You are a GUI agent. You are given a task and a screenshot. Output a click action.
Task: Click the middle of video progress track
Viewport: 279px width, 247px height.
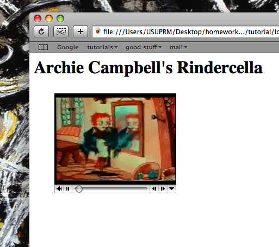[111, 189]
